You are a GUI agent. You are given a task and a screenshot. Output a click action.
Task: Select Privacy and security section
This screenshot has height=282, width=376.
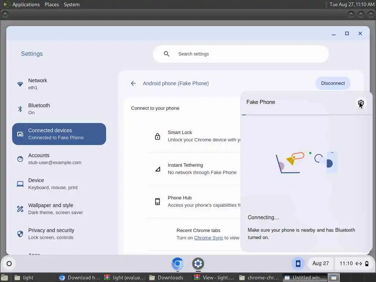click(59, 234)
